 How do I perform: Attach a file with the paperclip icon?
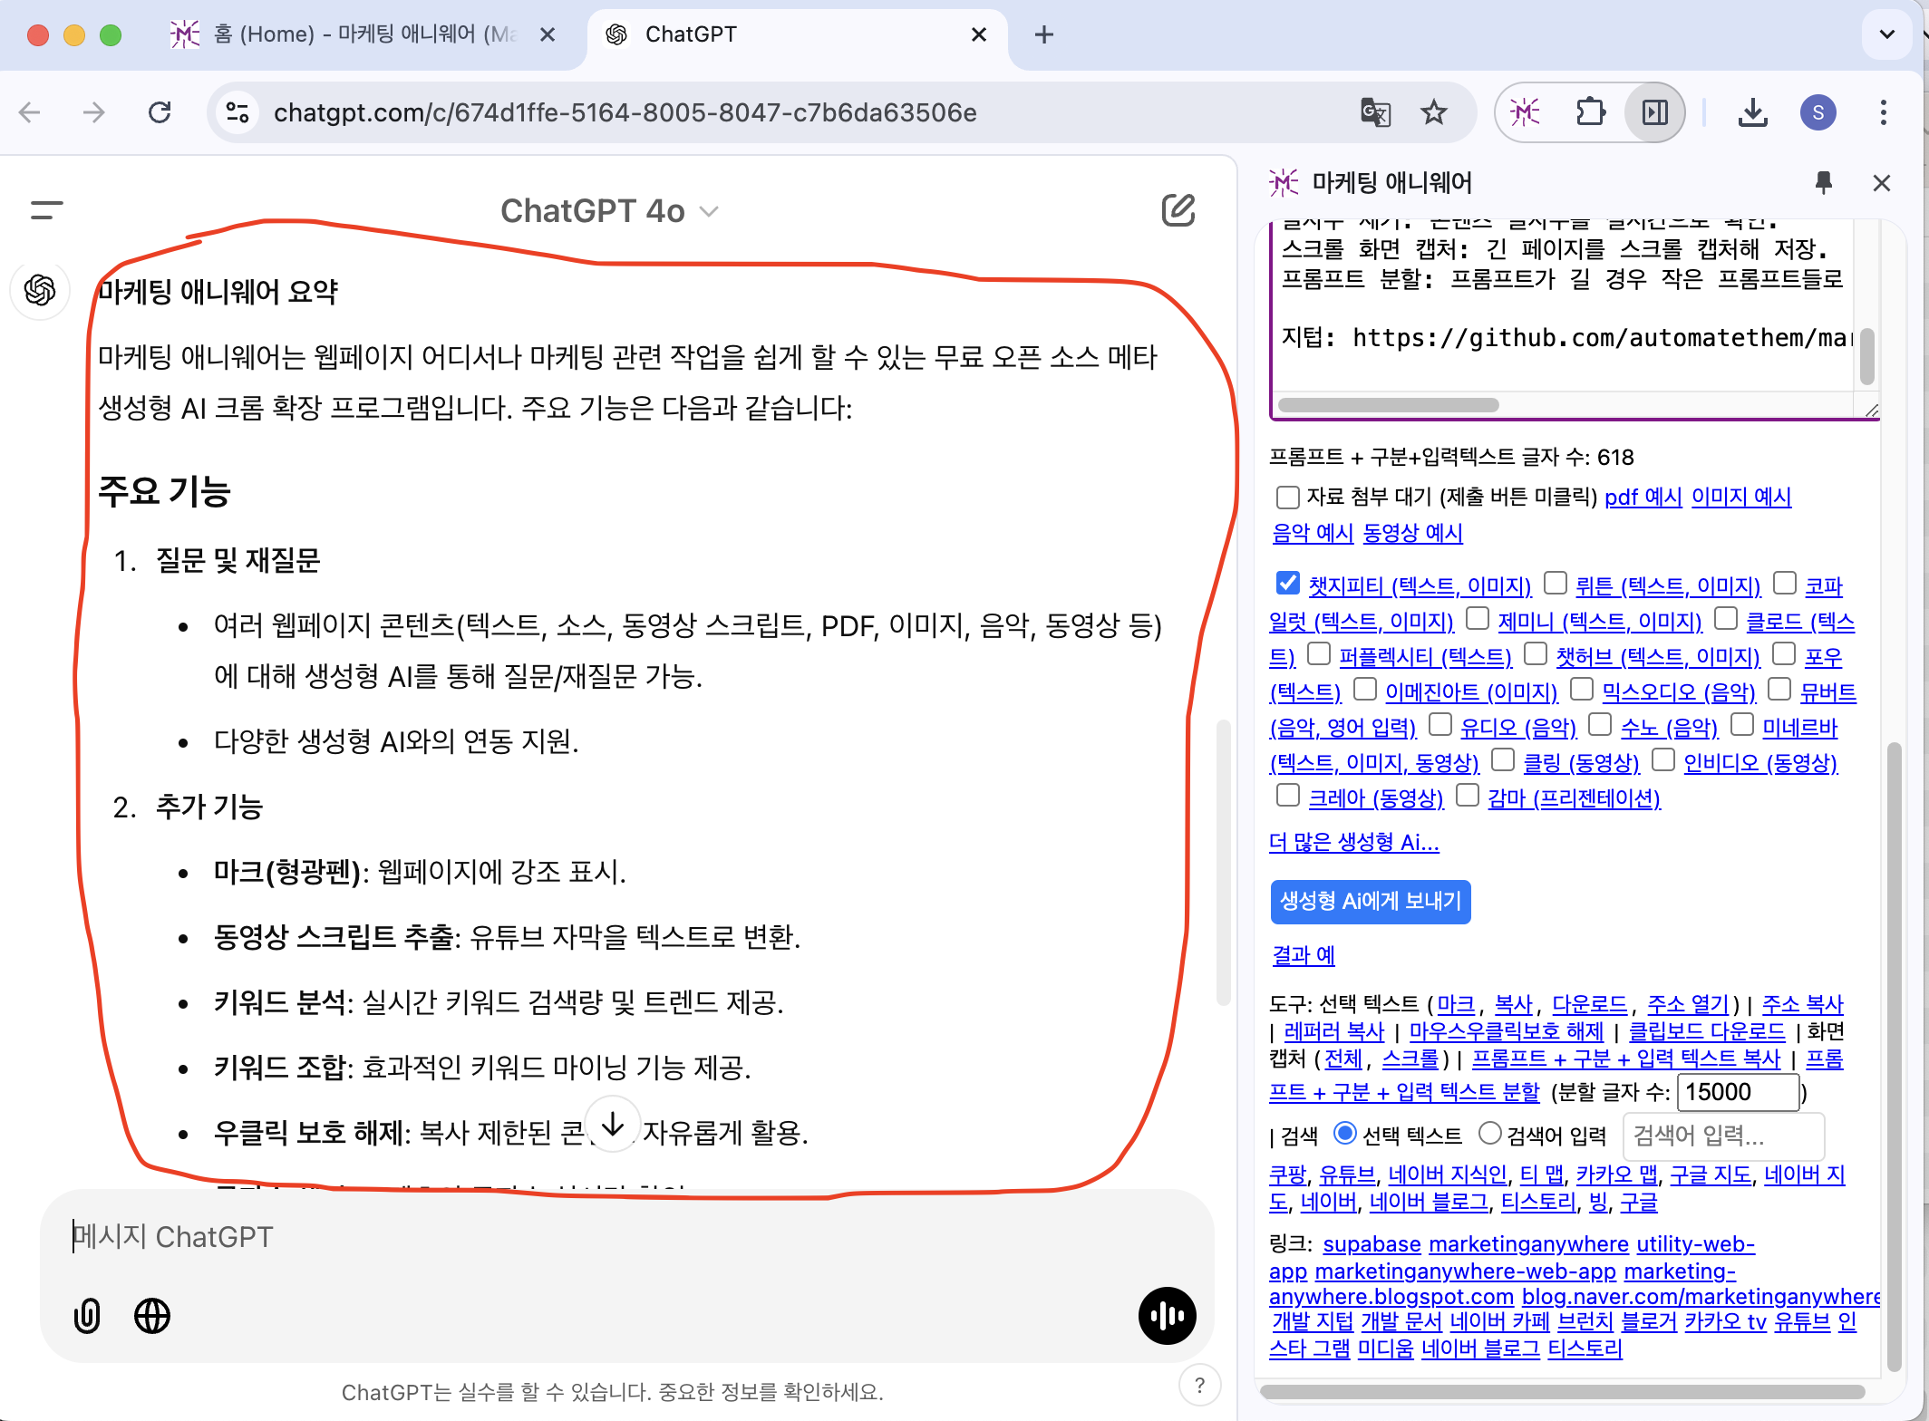[x=87, y=1316]
